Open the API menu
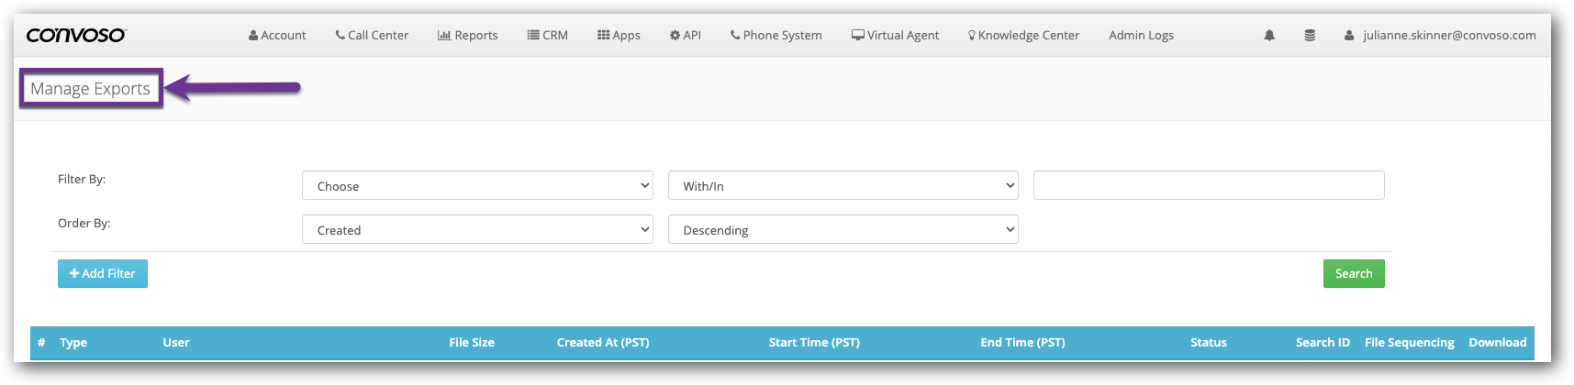This screenshot has width=1574, height=385. tap(686, 36)
